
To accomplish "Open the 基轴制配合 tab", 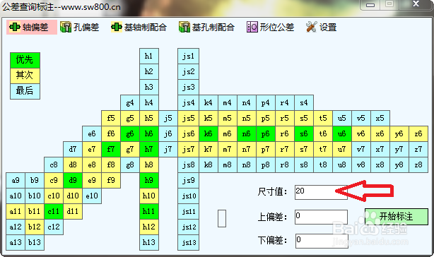I will tap(139, 27).
